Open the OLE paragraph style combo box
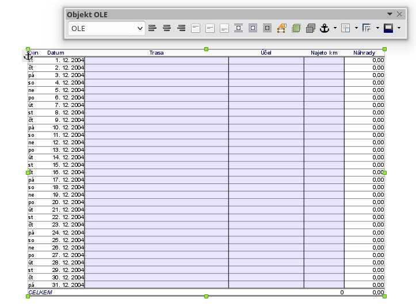 coord(106,28)
